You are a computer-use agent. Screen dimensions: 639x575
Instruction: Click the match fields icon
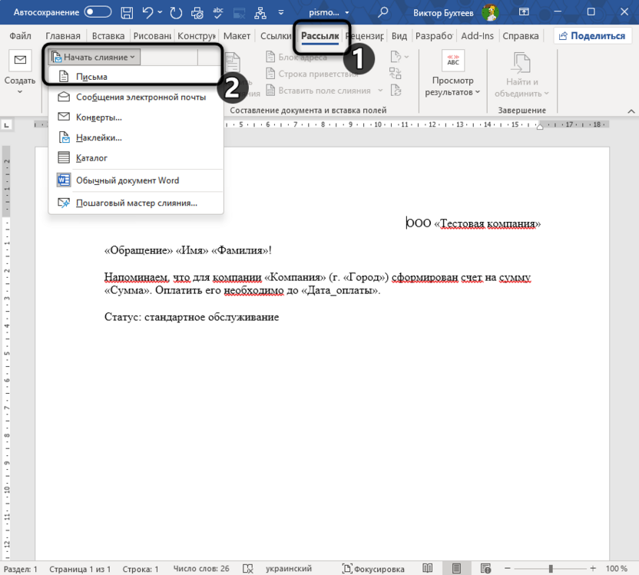coord(396,73)
